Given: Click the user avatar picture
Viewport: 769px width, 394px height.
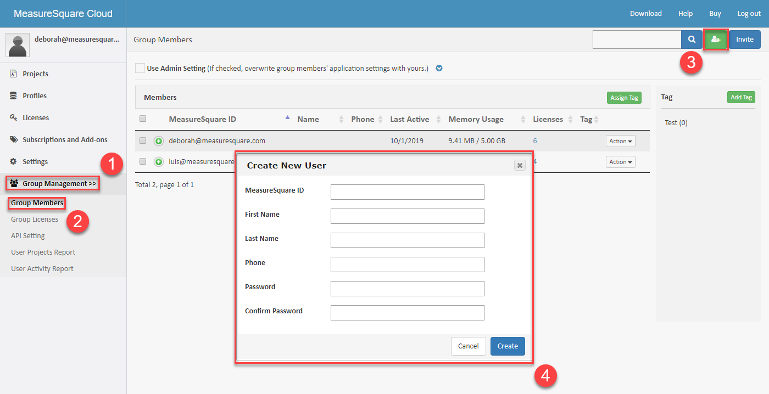Looking at the screenshot, I should coord(18,45).
